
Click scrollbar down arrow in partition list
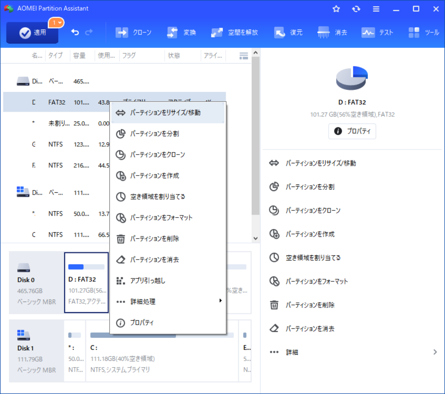pos(255,238)
